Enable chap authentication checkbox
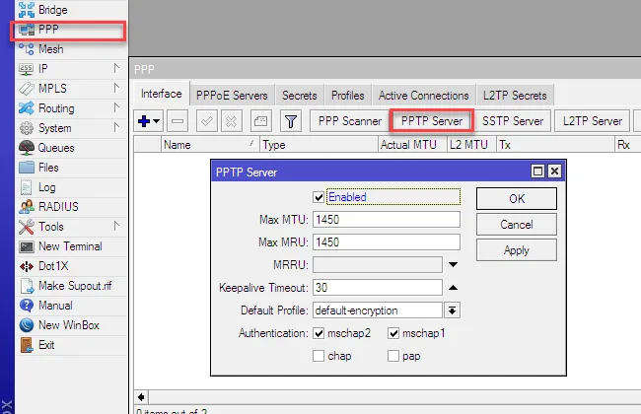Image resolution: width=641 pixels, height=414 pixels. tap(318, 356)
